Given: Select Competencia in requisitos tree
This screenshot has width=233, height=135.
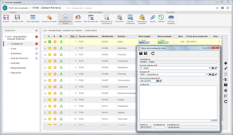Looking at the screenshot, I should 17,44.
